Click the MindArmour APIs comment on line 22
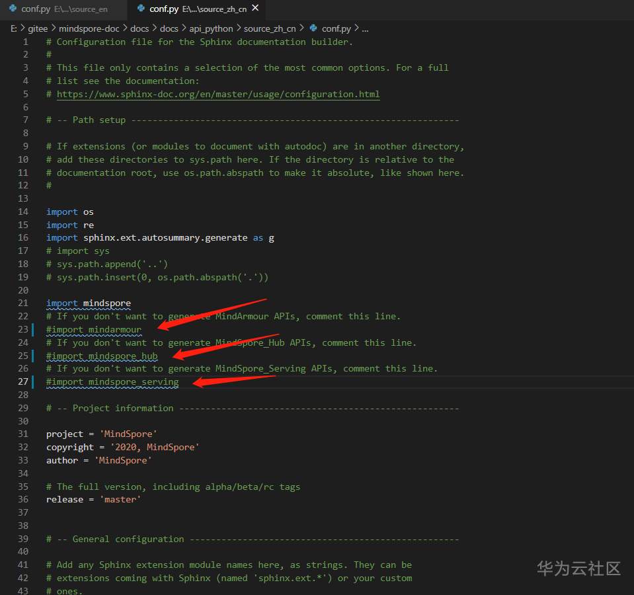Image resolution: width=634 pixels, height=595 pixels. point(223,317)
